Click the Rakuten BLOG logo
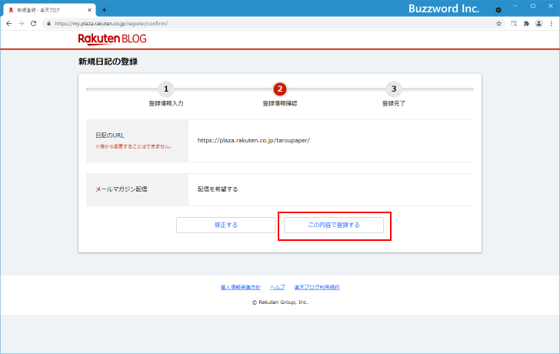The width and height of the screenshot is (560, 354). click(x=112, y=39)
